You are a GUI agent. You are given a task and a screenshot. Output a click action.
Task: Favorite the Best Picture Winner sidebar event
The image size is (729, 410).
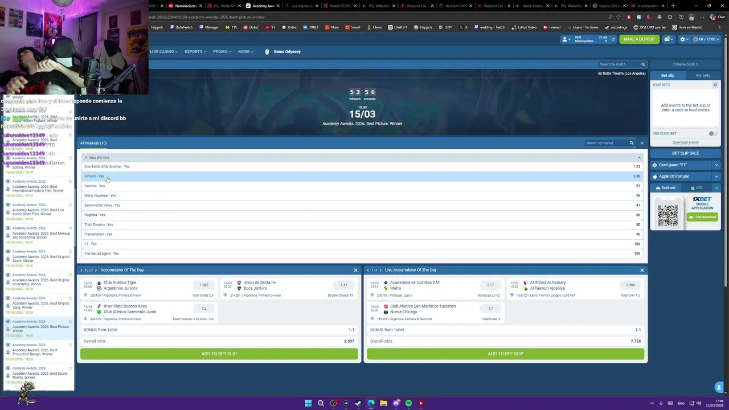click(70, 322)
